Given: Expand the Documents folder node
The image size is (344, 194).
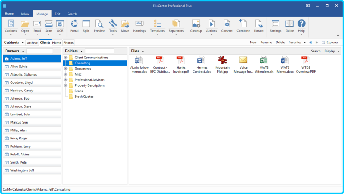Looking at the screenshot, I should point(65,69).
